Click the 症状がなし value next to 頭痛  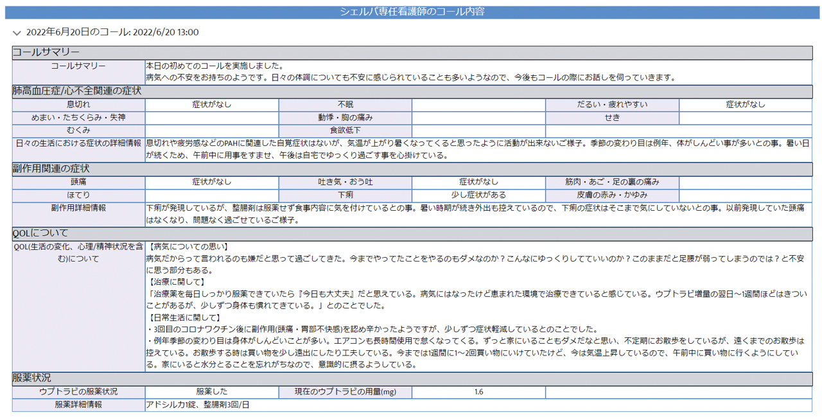click(x=212, y=182)
